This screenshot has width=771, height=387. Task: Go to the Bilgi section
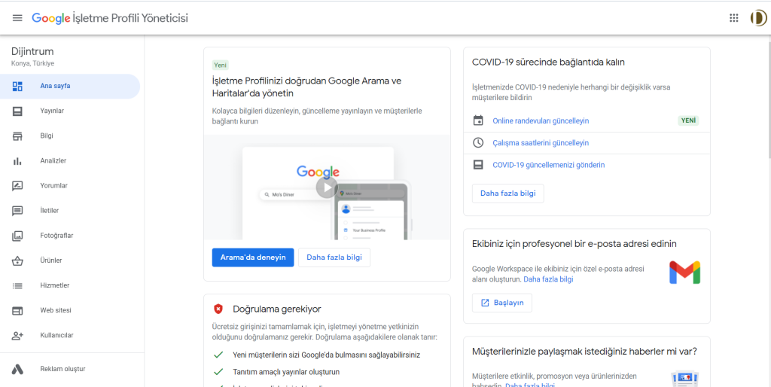(72, 136)
